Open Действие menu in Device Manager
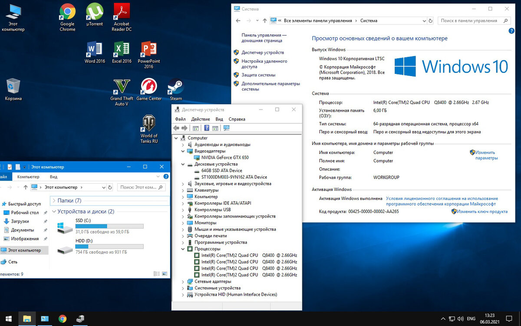521x326 pixels. [201, 119]
